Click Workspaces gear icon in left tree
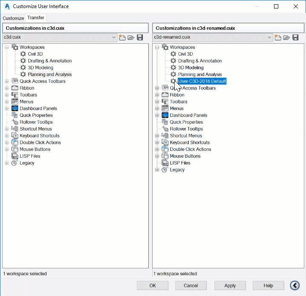The width and height of the screenshot is (306, 296). pyautogui.click(x=15, y=47)
